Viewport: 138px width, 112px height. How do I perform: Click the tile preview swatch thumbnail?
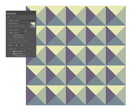[33, 25]
